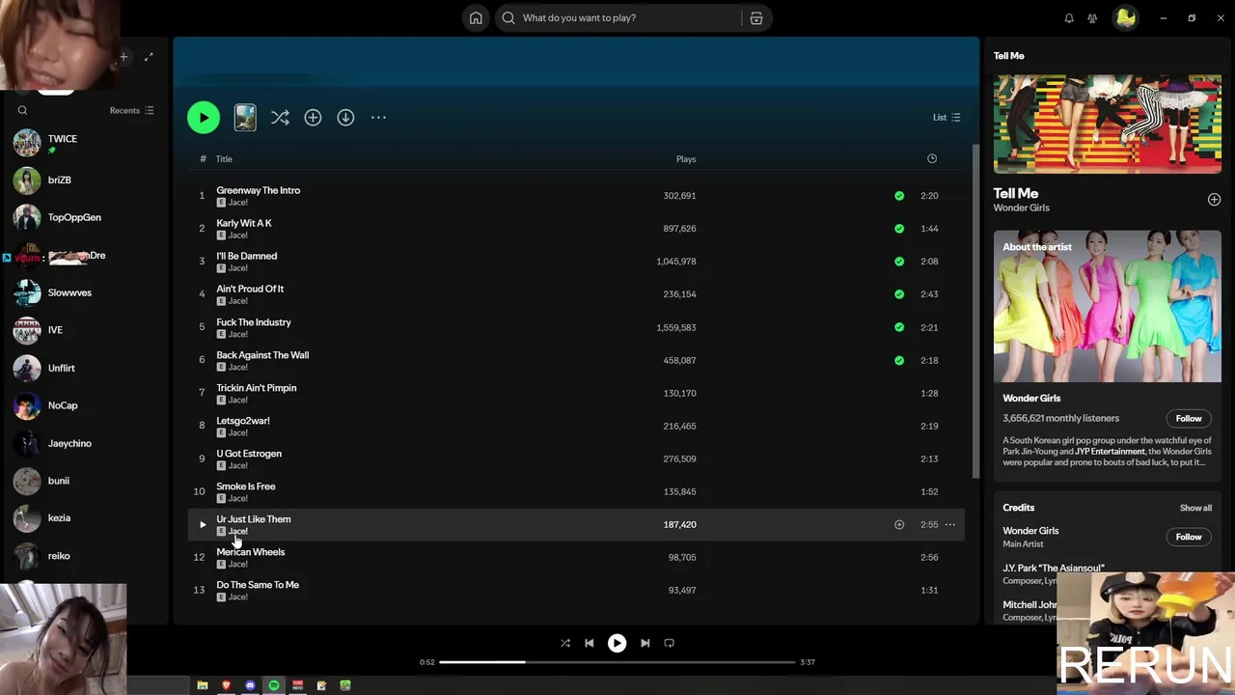This screenshot has width=1235, height=695.
Task: Open the List view options dropdown
Action: click(x=947, y=118)
